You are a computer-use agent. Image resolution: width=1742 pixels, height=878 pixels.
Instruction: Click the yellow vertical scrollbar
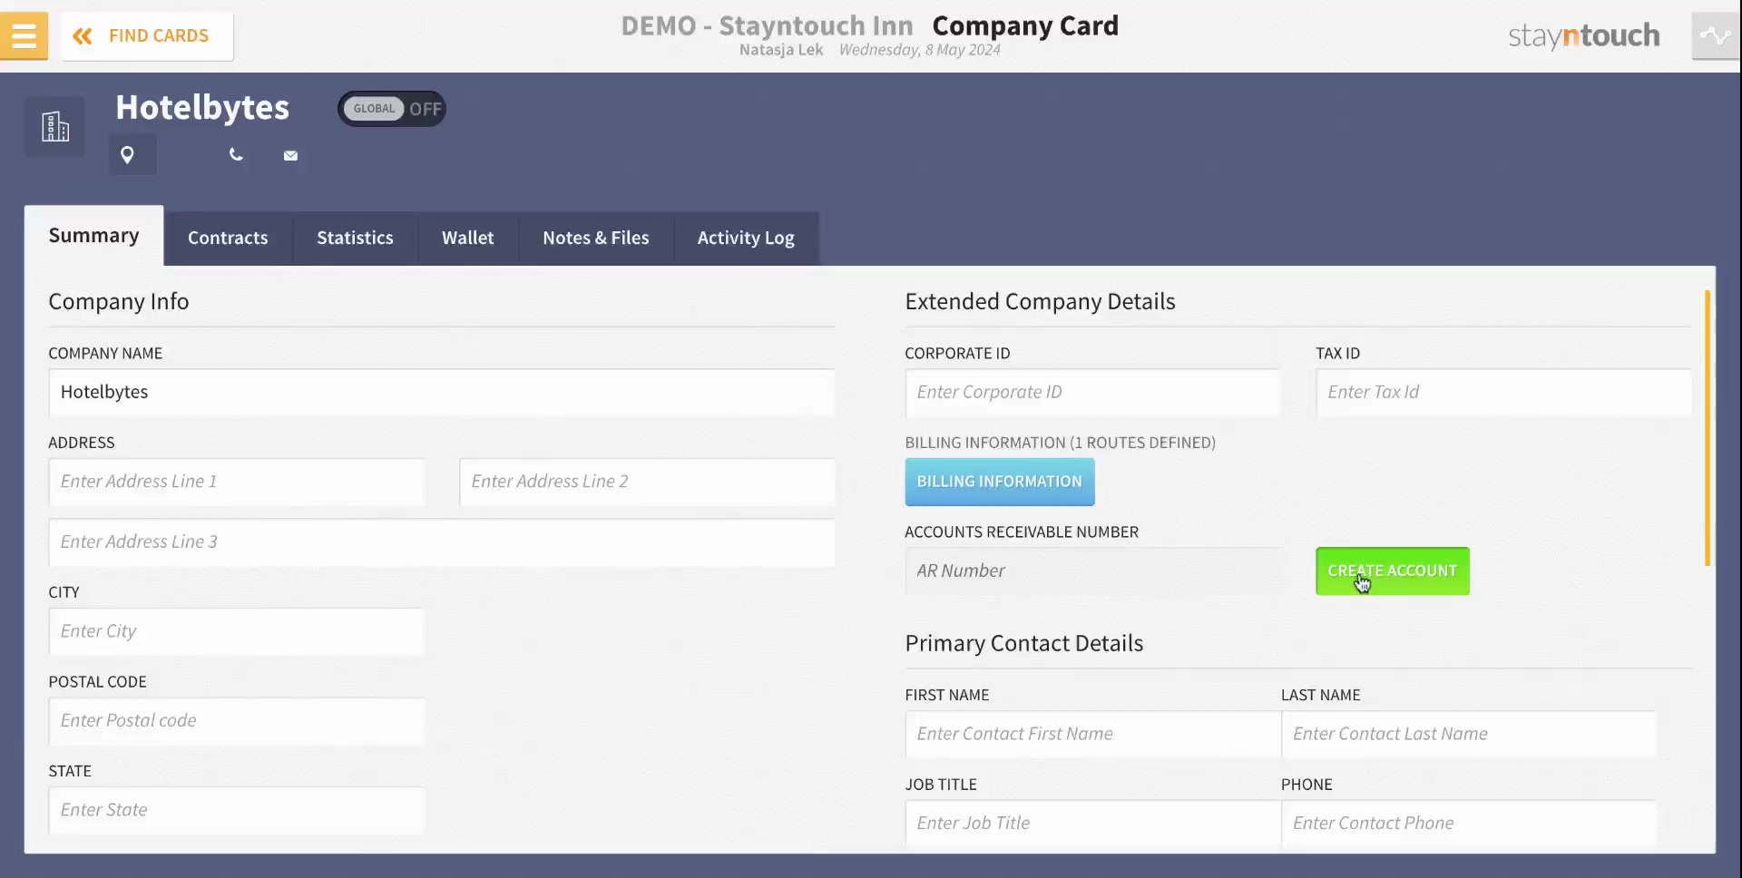click(1708, 428)
